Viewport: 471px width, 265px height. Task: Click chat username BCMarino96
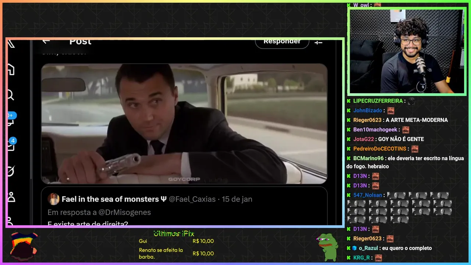369,158
